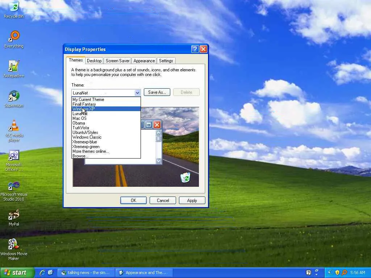The image size is (371, 278).
Task: Switch to the Desktop tab
Action: click(x=94, y=61)
